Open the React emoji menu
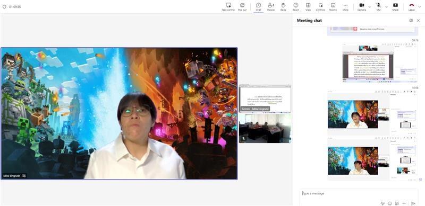The image size is (425, 206). tap(296, 7)
